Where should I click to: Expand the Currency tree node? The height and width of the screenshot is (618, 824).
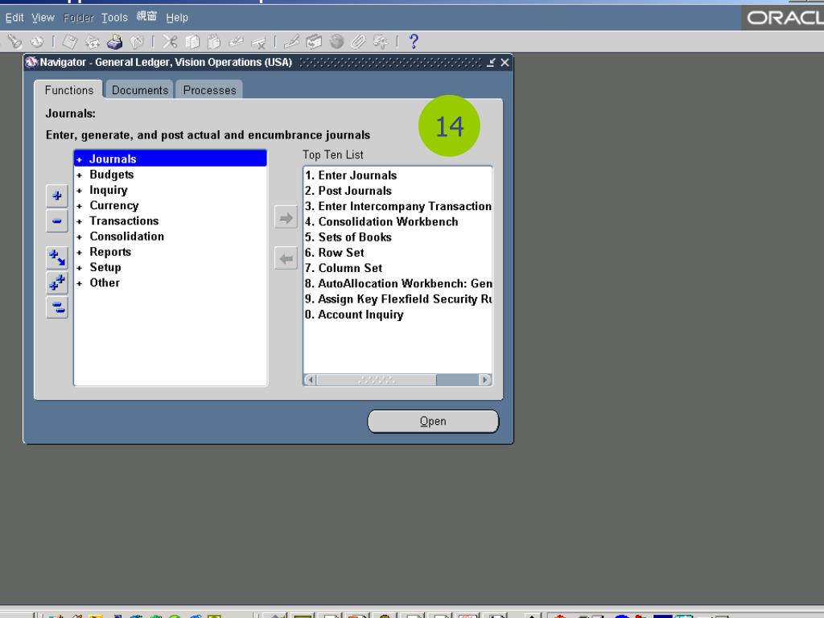(x=80, y=206)
